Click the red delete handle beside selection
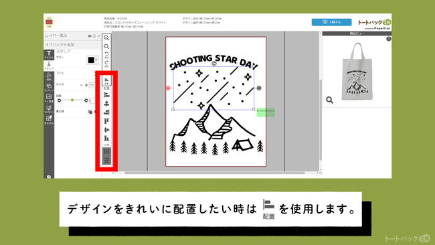 point(168,88)
